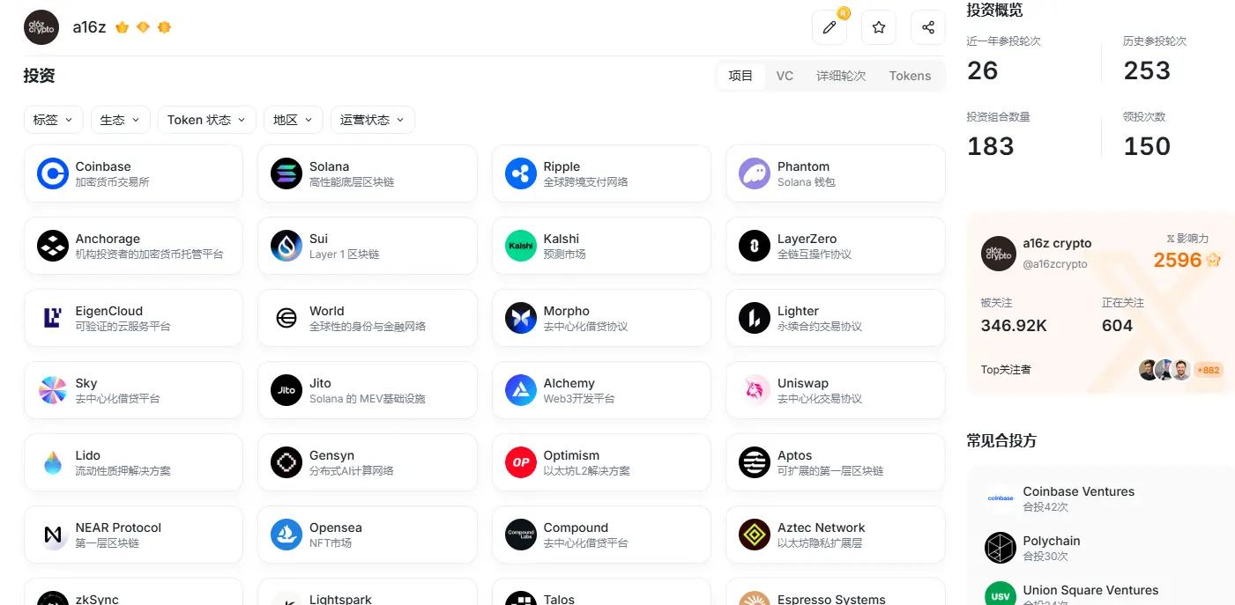Click the Anchorage logo icon

pyautogui.click(x=53, y=246)
